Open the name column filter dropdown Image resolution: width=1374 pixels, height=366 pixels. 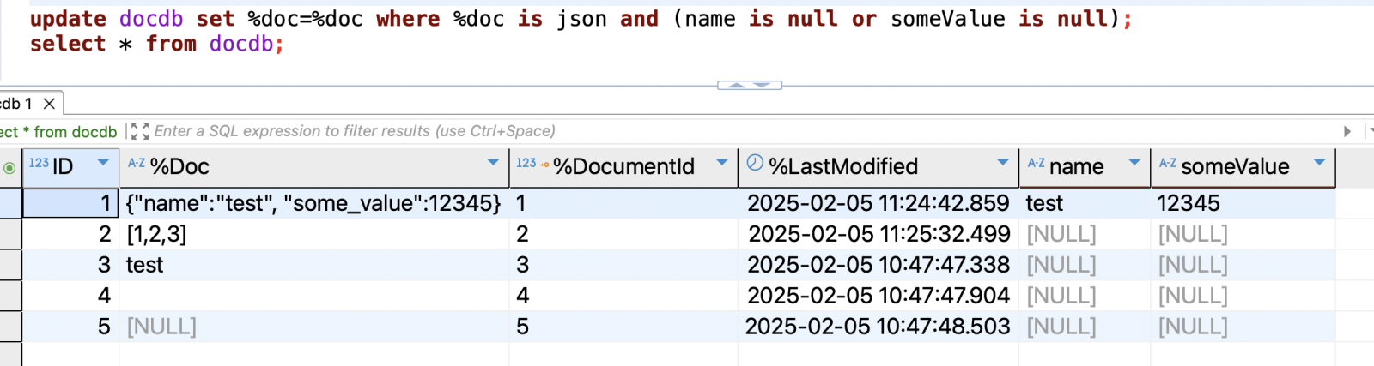(x=1134, y=162)
